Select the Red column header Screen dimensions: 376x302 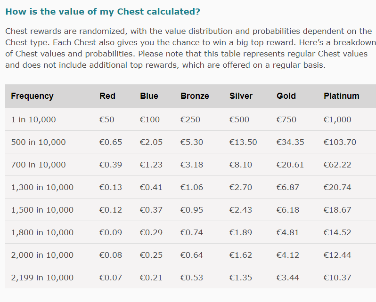point(107,96)
